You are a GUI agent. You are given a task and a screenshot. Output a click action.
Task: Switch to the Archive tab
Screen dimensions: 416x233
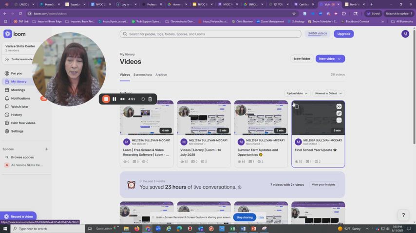161,75
